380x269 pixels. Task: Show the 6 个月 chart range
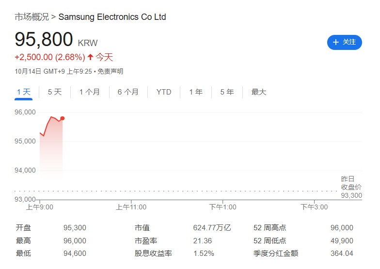click(x=128, y=92)
